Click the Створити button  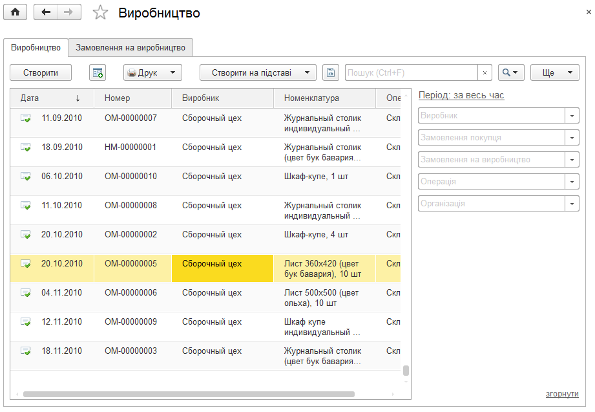(41, 72)
